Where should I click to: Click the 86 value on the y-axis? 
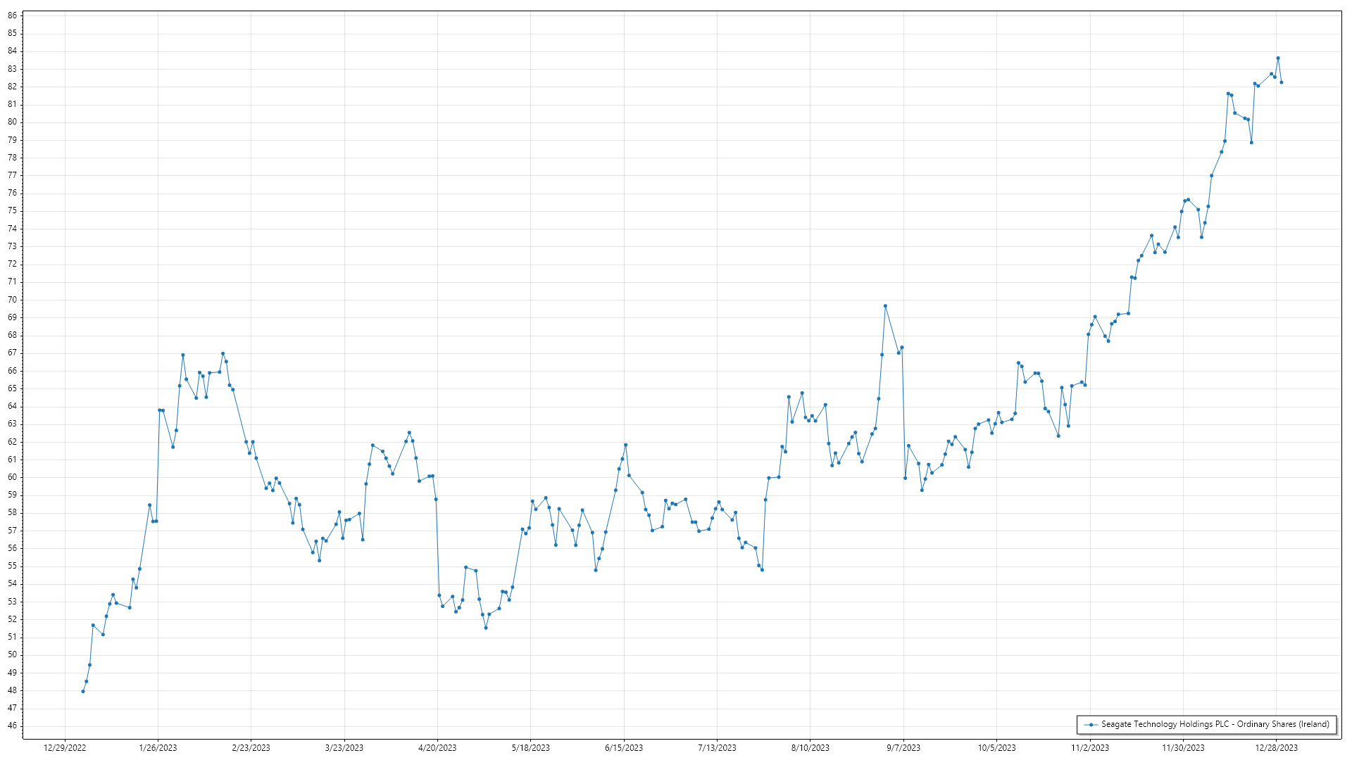pos(12,15)
